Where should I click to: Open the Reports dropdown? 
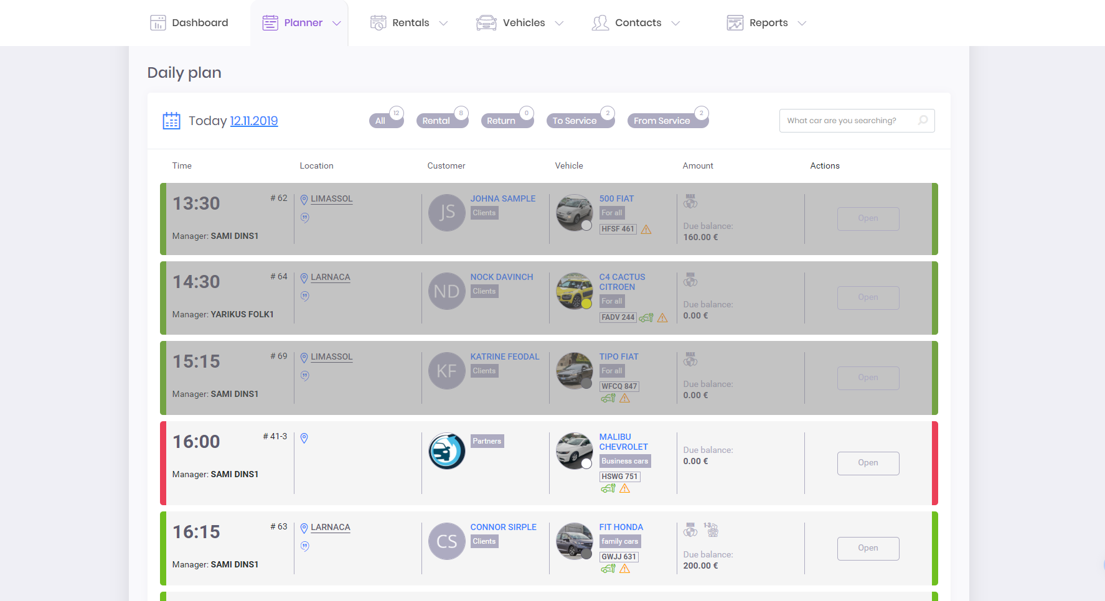803,23
